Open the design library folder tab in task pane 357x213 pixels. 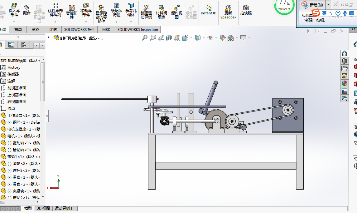click(344, 68)
